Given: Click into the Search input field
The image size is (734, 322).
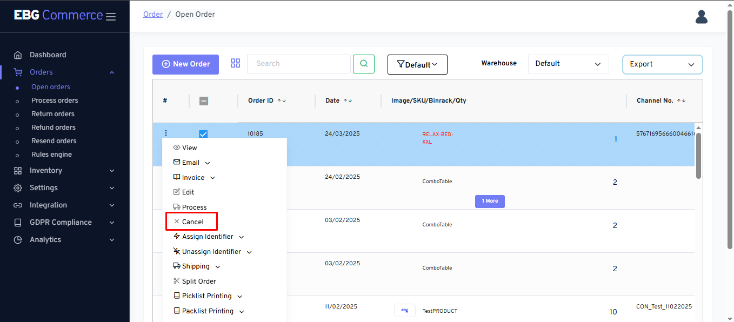Looking at the screenshot, I should [x=298, y=64].
